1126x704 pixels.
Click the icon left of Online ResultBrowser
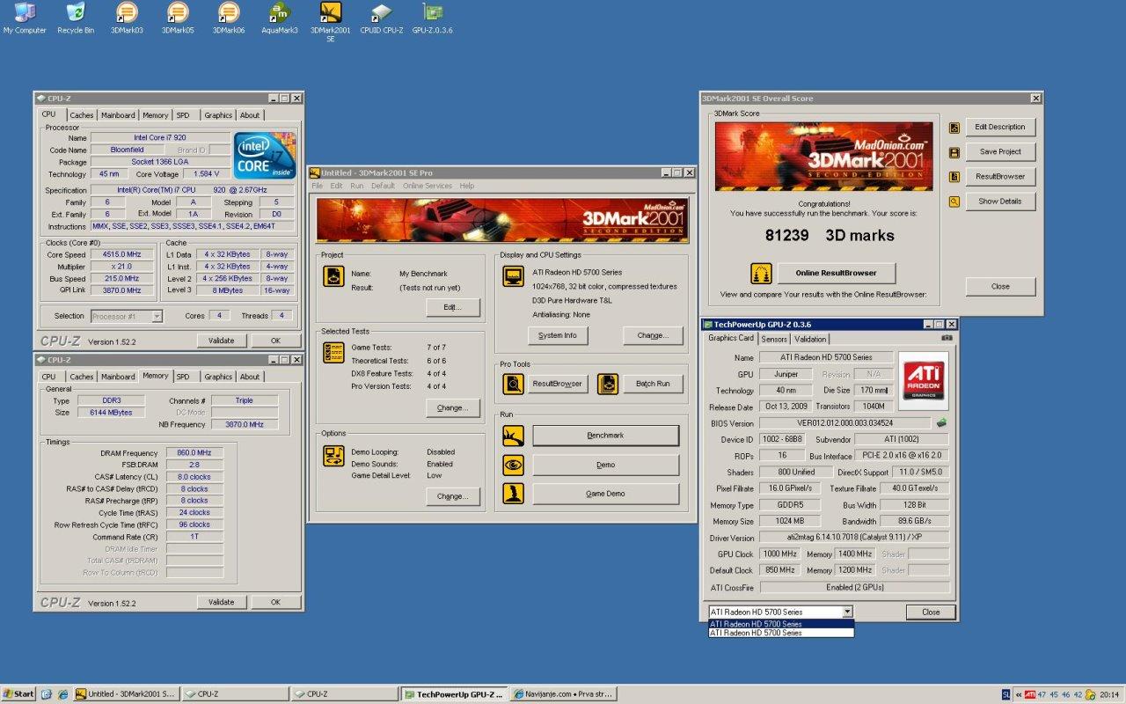(x=761, y=273)
